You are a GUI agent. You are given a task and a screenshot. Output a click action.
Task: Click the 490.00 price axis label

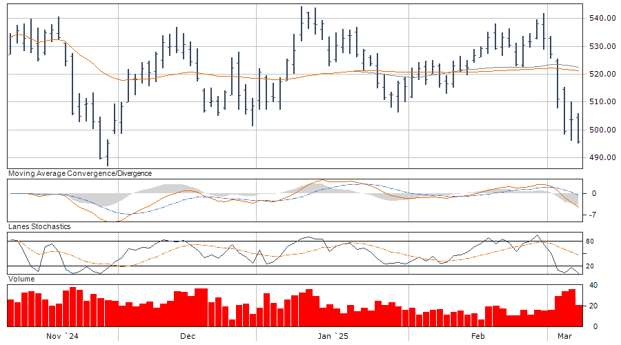point(602,158)
